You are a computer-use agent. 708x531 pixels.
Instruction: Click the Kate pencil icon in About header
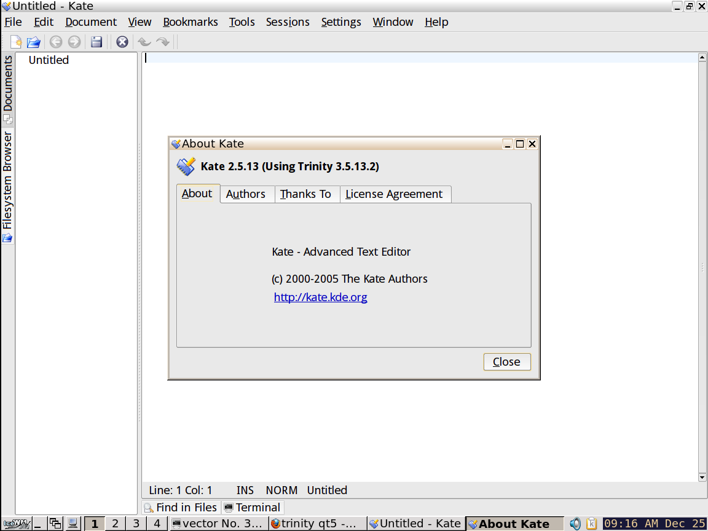pos(186,167)
